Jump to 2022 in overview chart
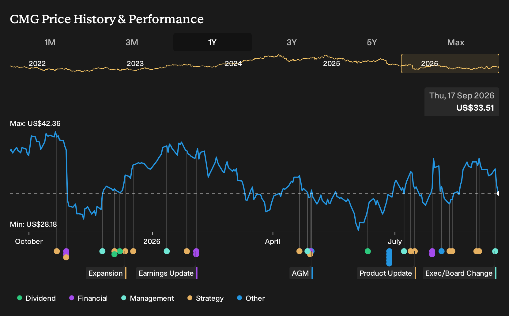The image size is (509, 316). pyautogui.click(x=37, y=64)
